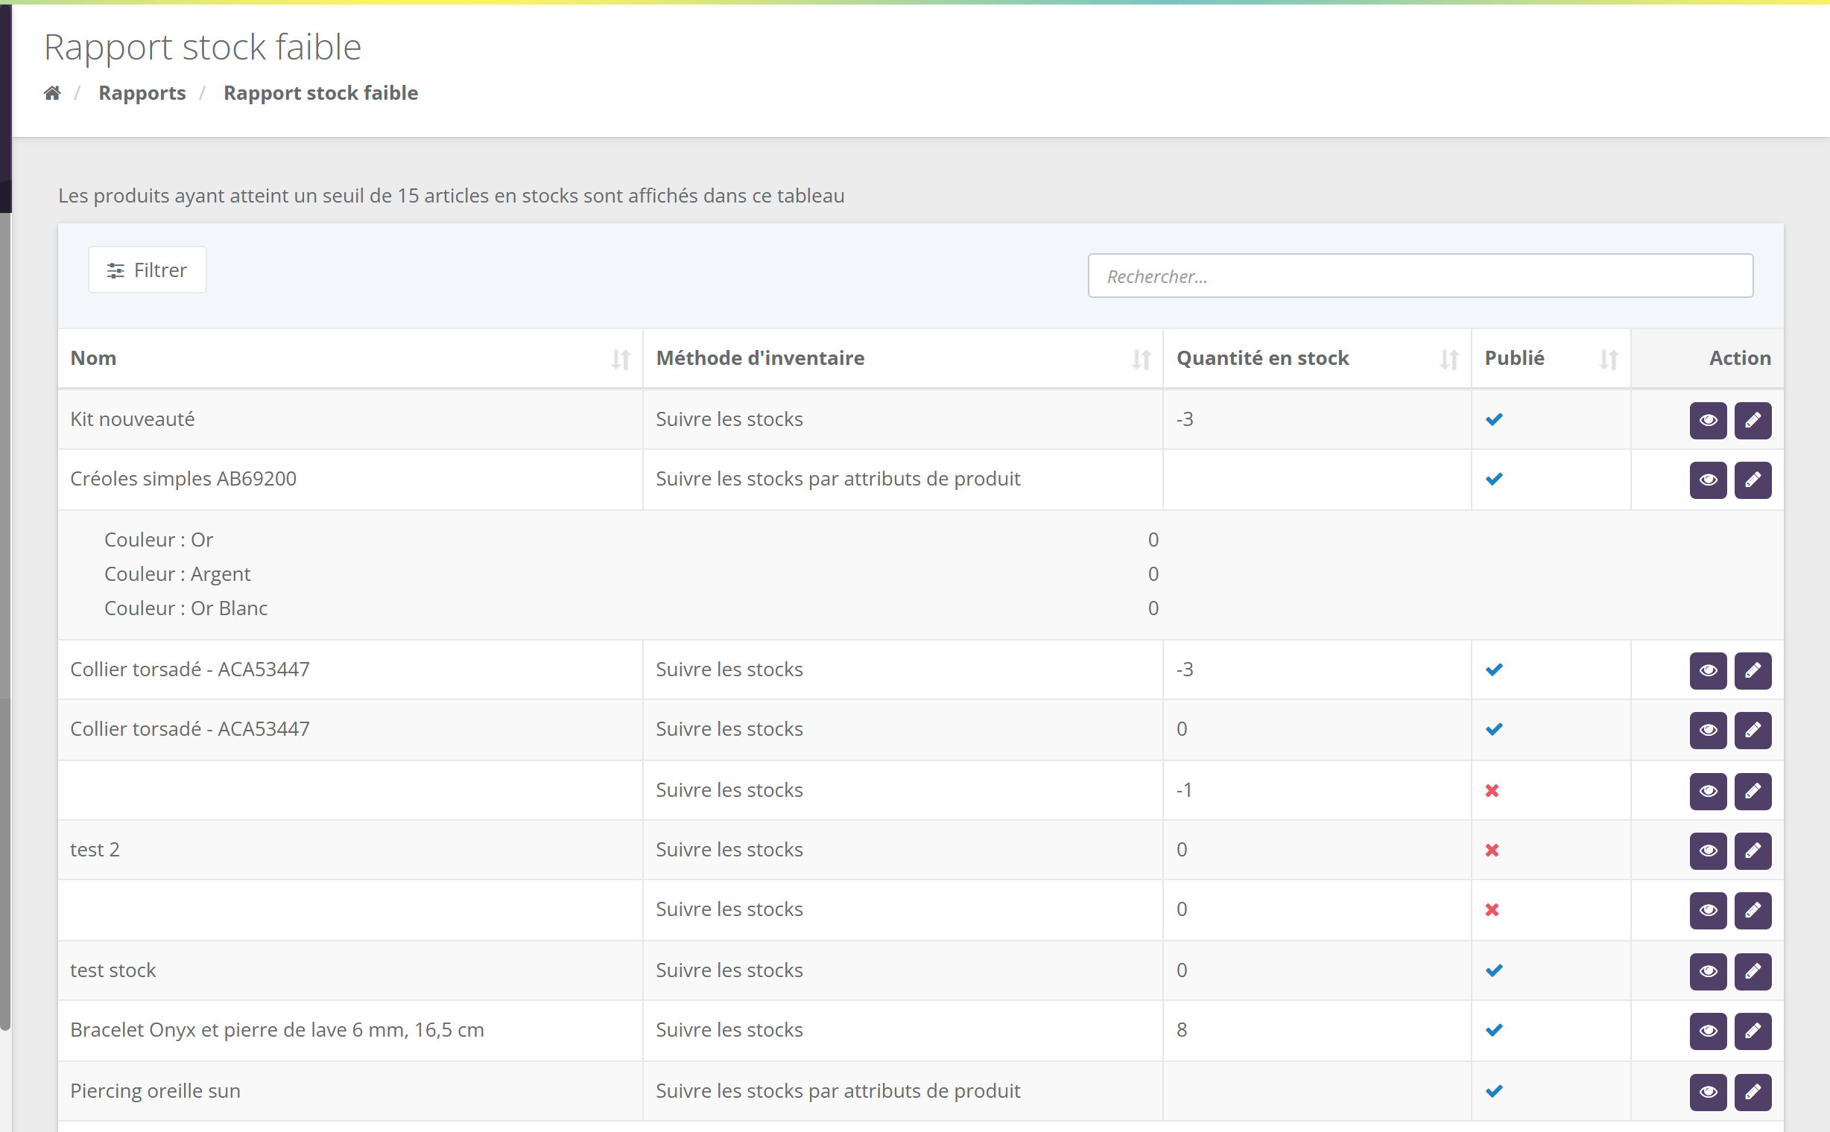Sort by Publié column
1830x1132 pixels.
coord(1608,359)
